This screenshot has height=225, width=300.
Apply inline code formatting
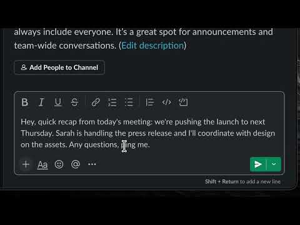click(167, 102)
